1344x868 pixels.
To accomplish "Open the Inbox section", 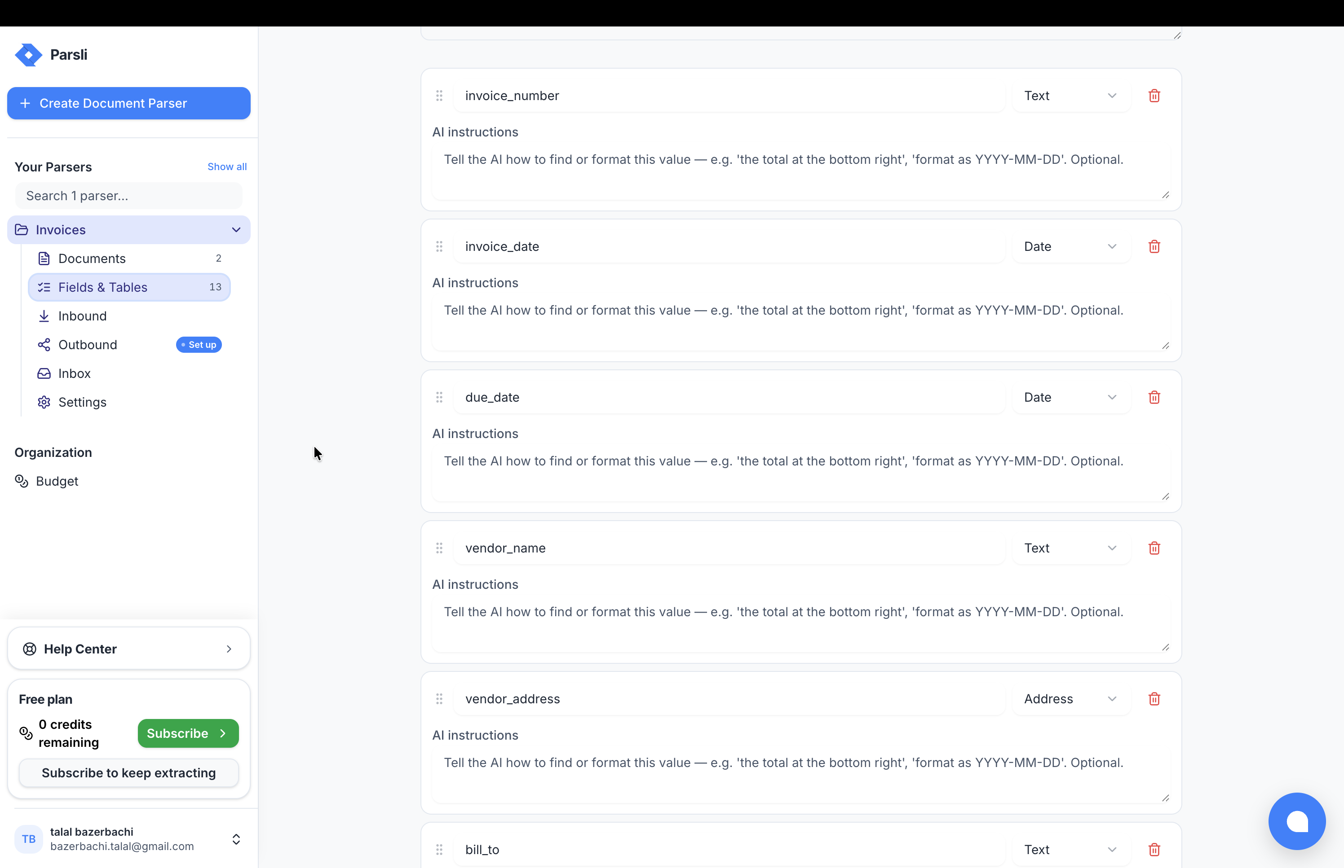I will 129,374.
